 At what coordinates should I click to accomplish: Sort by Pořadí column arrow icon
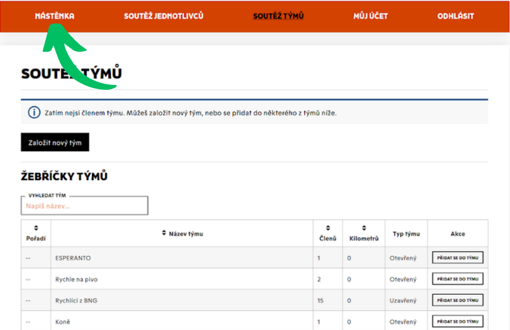tap(36, 228)
